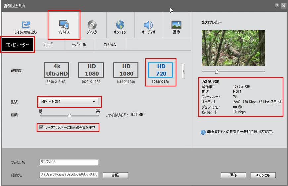Click the 出力プレビュー video thumbnail
288x186 pixels.
(233, 48)
